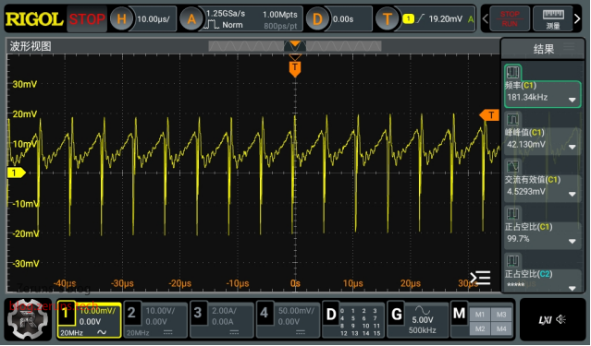The width and height of the screenshot is (591, 346).
Task: Open the gear function navigation icon
Action: click(29, 319)
